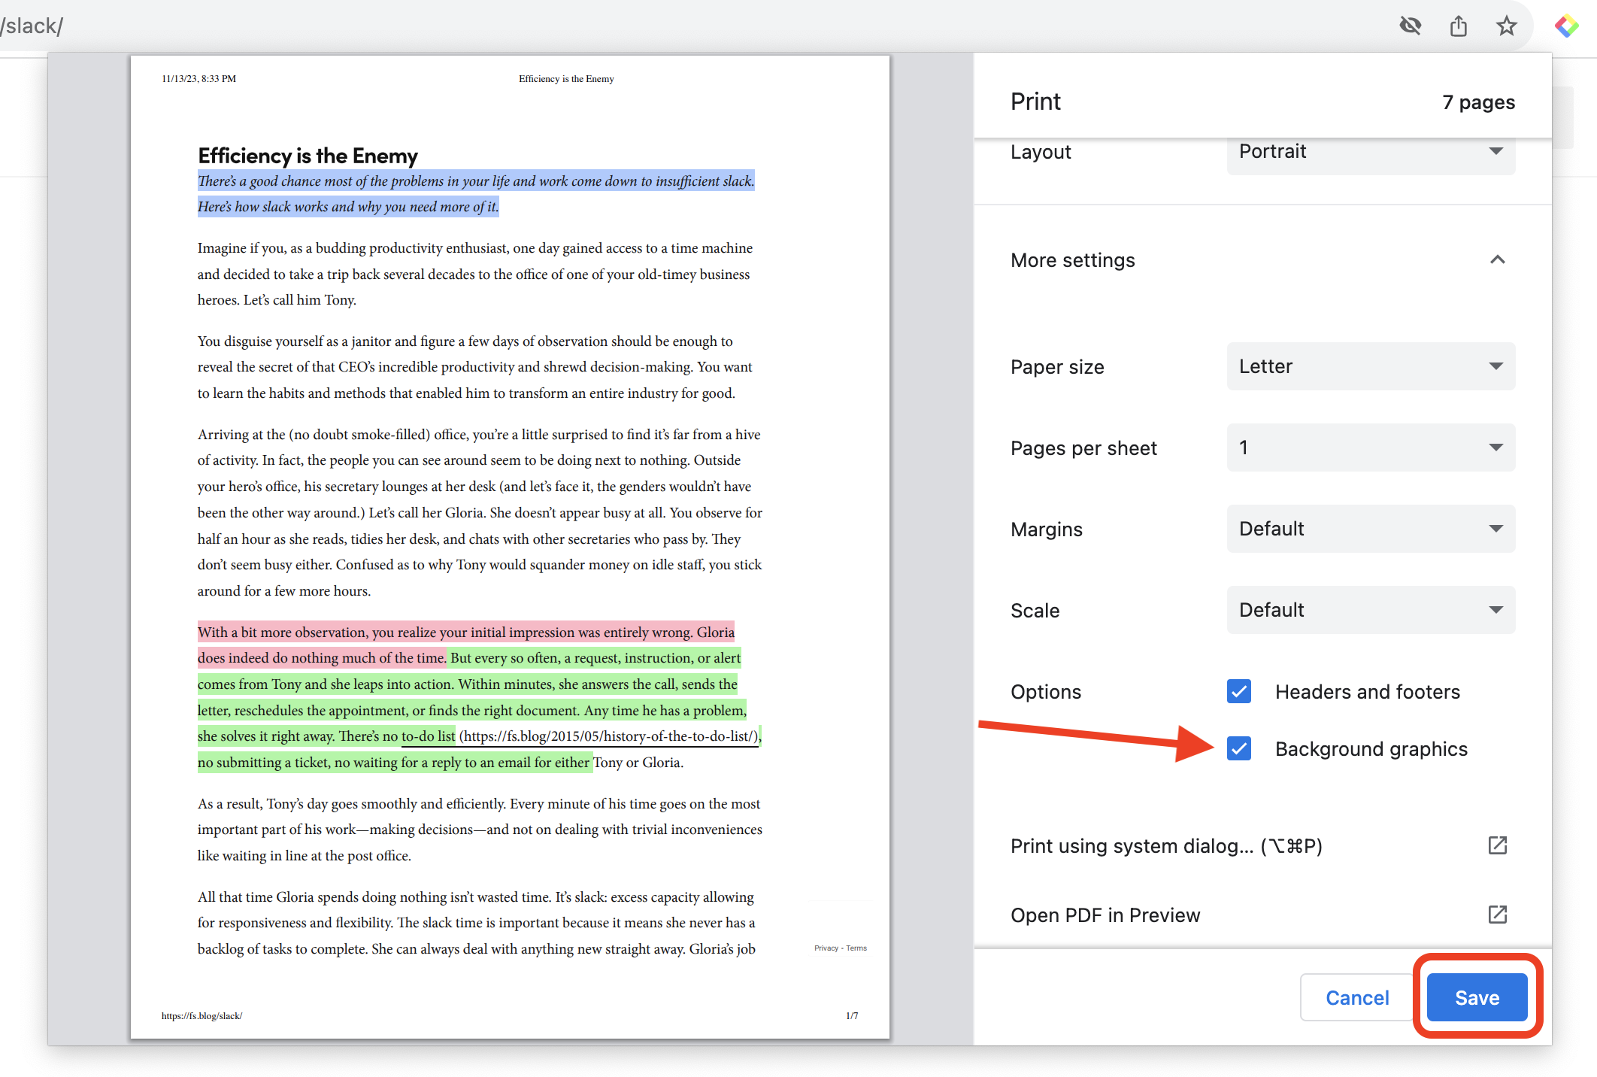Screen dimensions: 1597x1077
Task: Open the Scale Default dropdown
Action: click(x=1371, y=610)
